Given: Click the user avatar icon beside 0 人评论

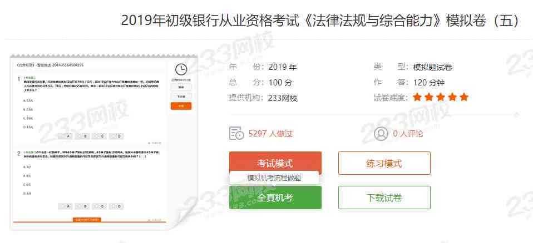Looking at the screenshot, I should click(381, 134).
